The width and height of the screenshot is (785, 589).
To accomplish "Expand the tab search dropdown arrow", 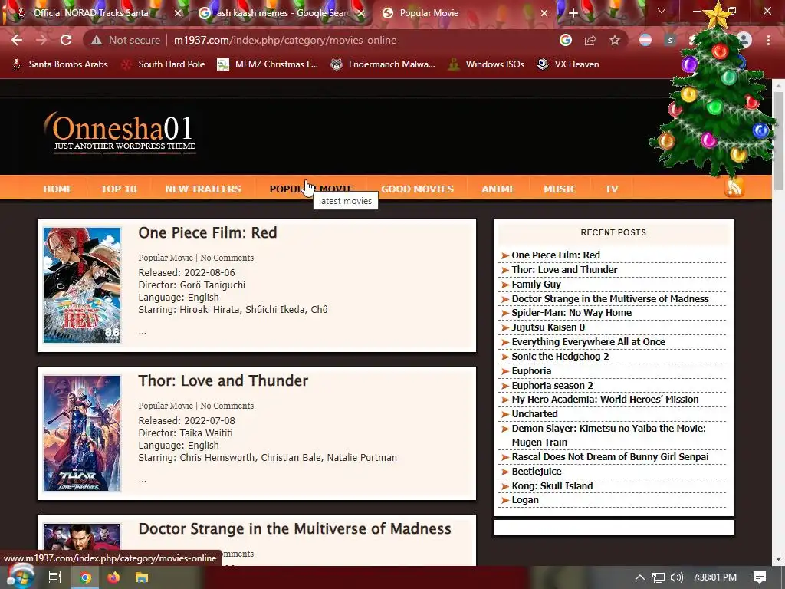I will [x=662, y=11].
